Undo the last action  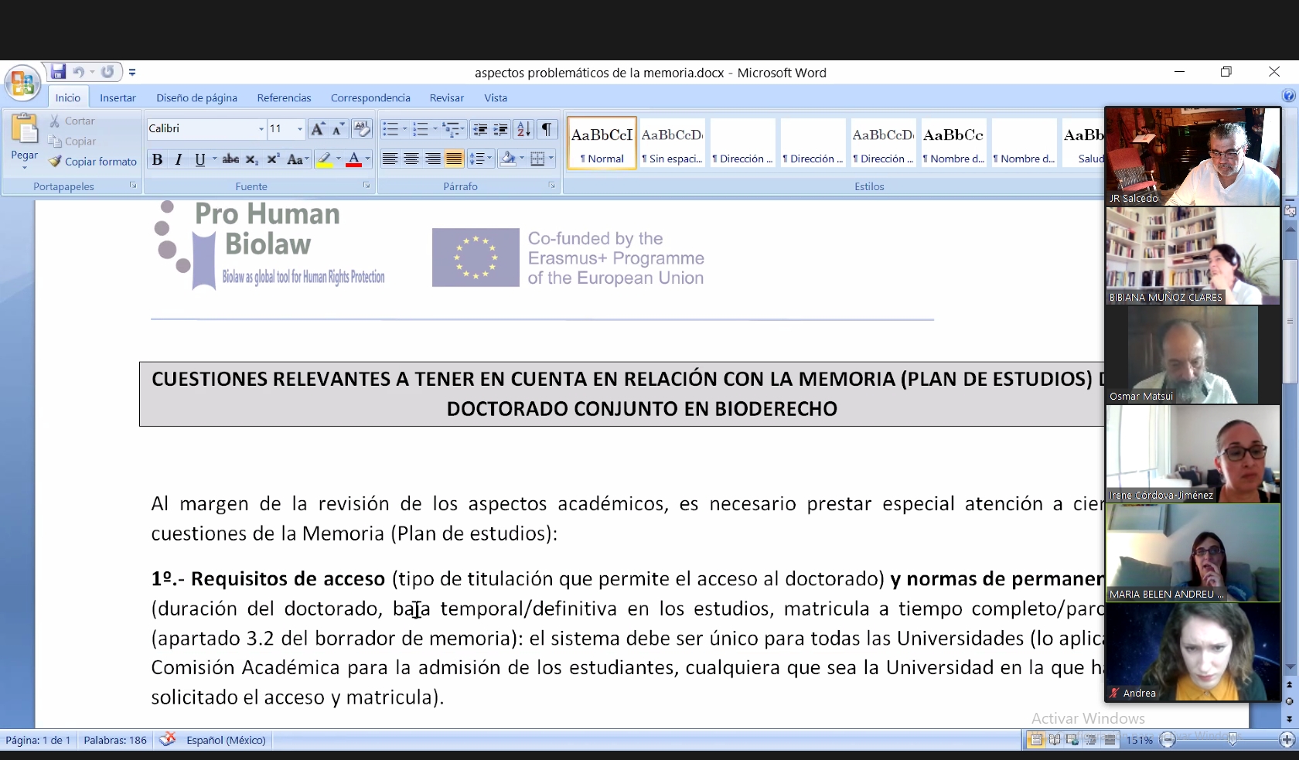click(x=78, y=72)
